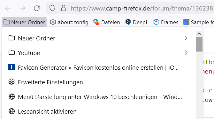The height and width of the screenshot is (119, 214).
Task: Collapse the Neuer Ordner toolbar folder
Action: point(24,22)
